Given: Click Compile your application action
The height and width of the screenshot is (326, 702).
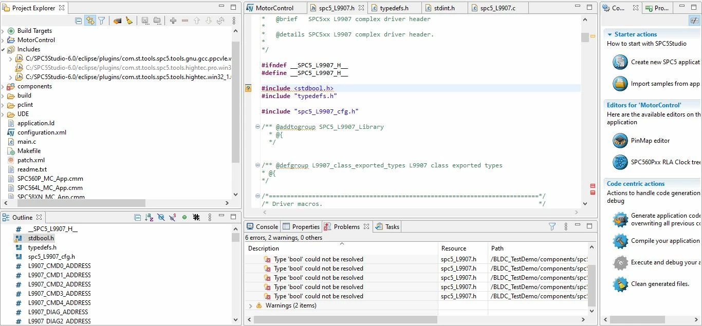Looking at the screenshot, I should tap(656, 241).
